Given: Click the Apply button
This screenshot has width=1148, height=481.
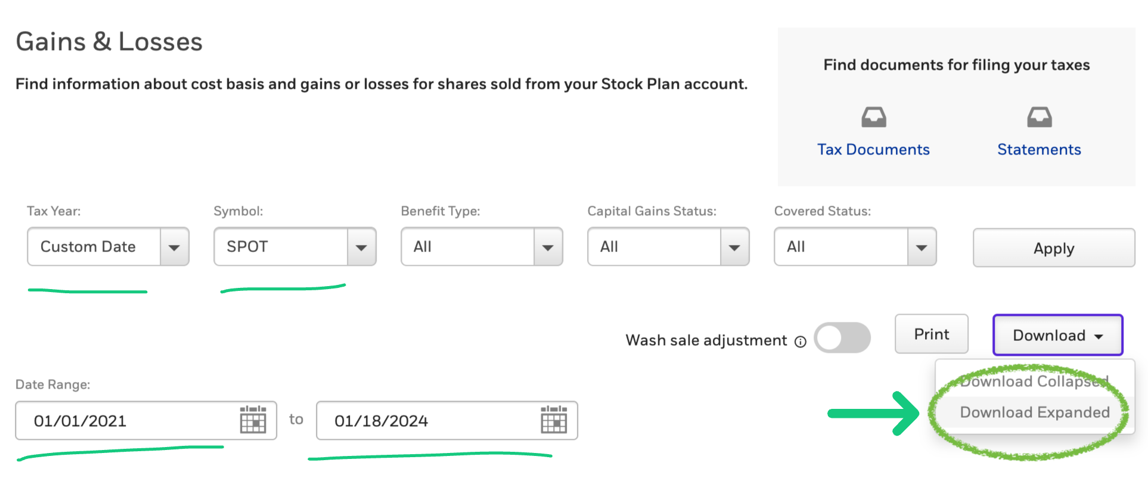Looking at the screenshot, I should click(x=1054, y=248).
